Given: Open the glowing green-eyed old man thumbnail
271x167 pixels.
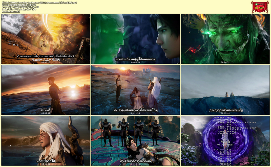Looking at the screenshot, I should coord(225,39).
